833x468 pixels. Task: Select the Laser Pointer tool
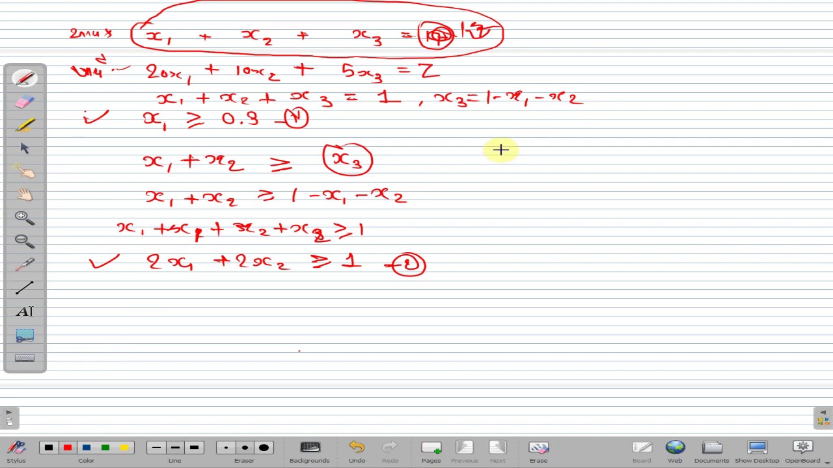click(25, 265)
